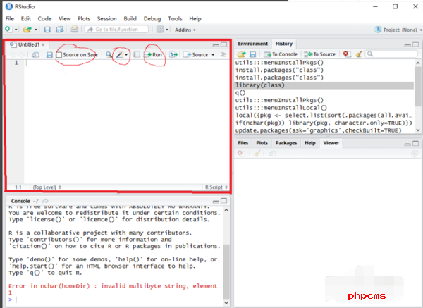Viewport: 423px width, 308px height.
Task: Save current document from main toolbar
Action: [47, 30]
